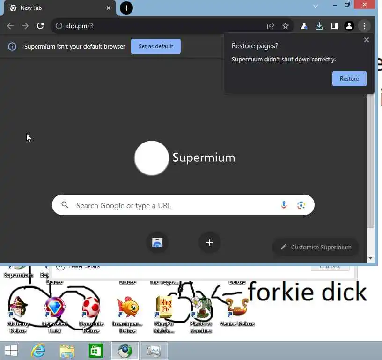382x360 pixels.
Task: Launch Internet Explorer from taskbar
Action: tap(38, 351)
